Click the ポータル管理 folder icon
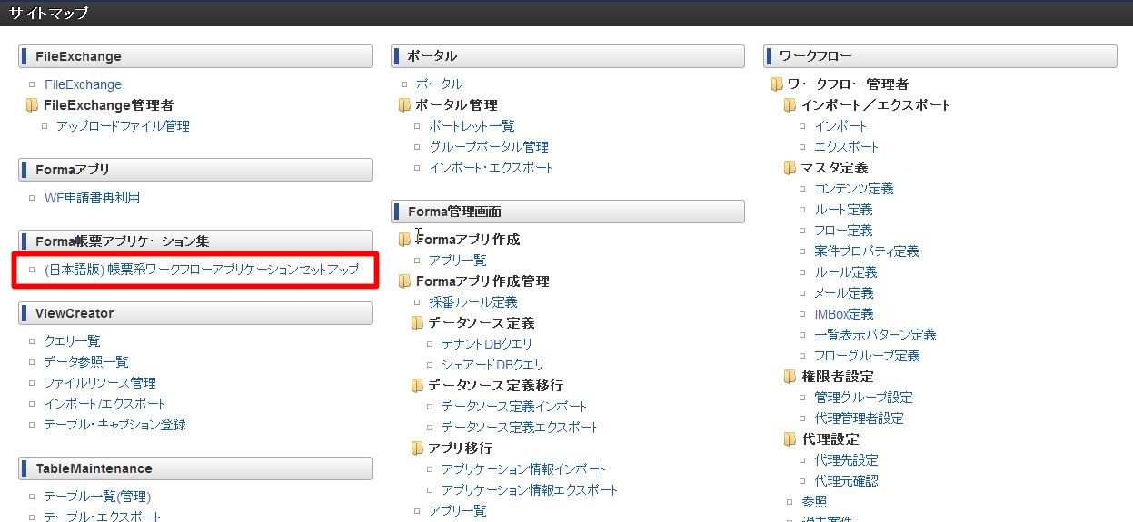This screenshot has height=522, width=1133. click(x=405, y=105)
